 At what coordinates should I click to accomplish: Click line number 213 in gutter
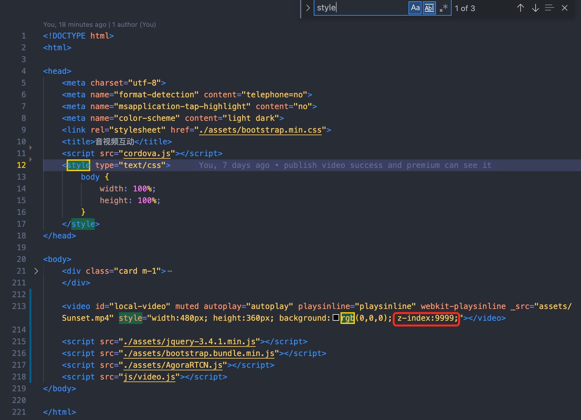[x=19, y=306]
